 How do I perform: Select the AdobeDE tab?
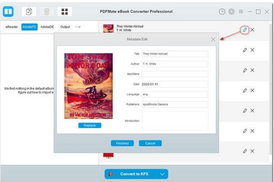(47, 27)
